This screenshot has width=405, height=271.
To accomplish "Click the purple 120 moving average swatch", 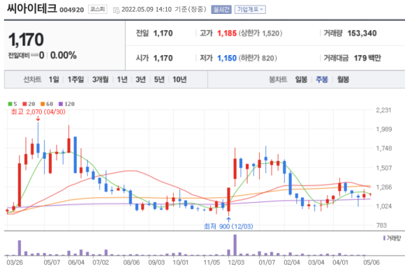I will (61, 104).
